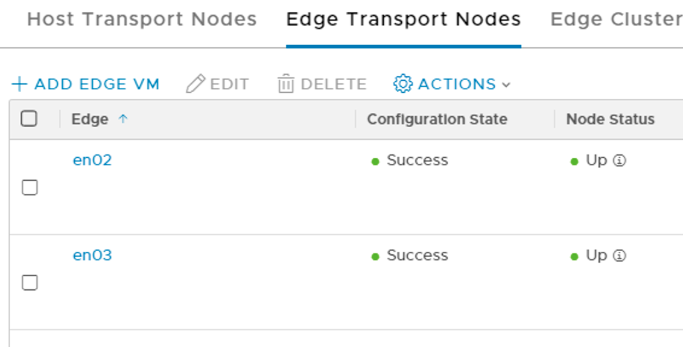Viewport: 683px width, 347px height.
Task: Click the Up status text for en03
Action: pos(596,255)
